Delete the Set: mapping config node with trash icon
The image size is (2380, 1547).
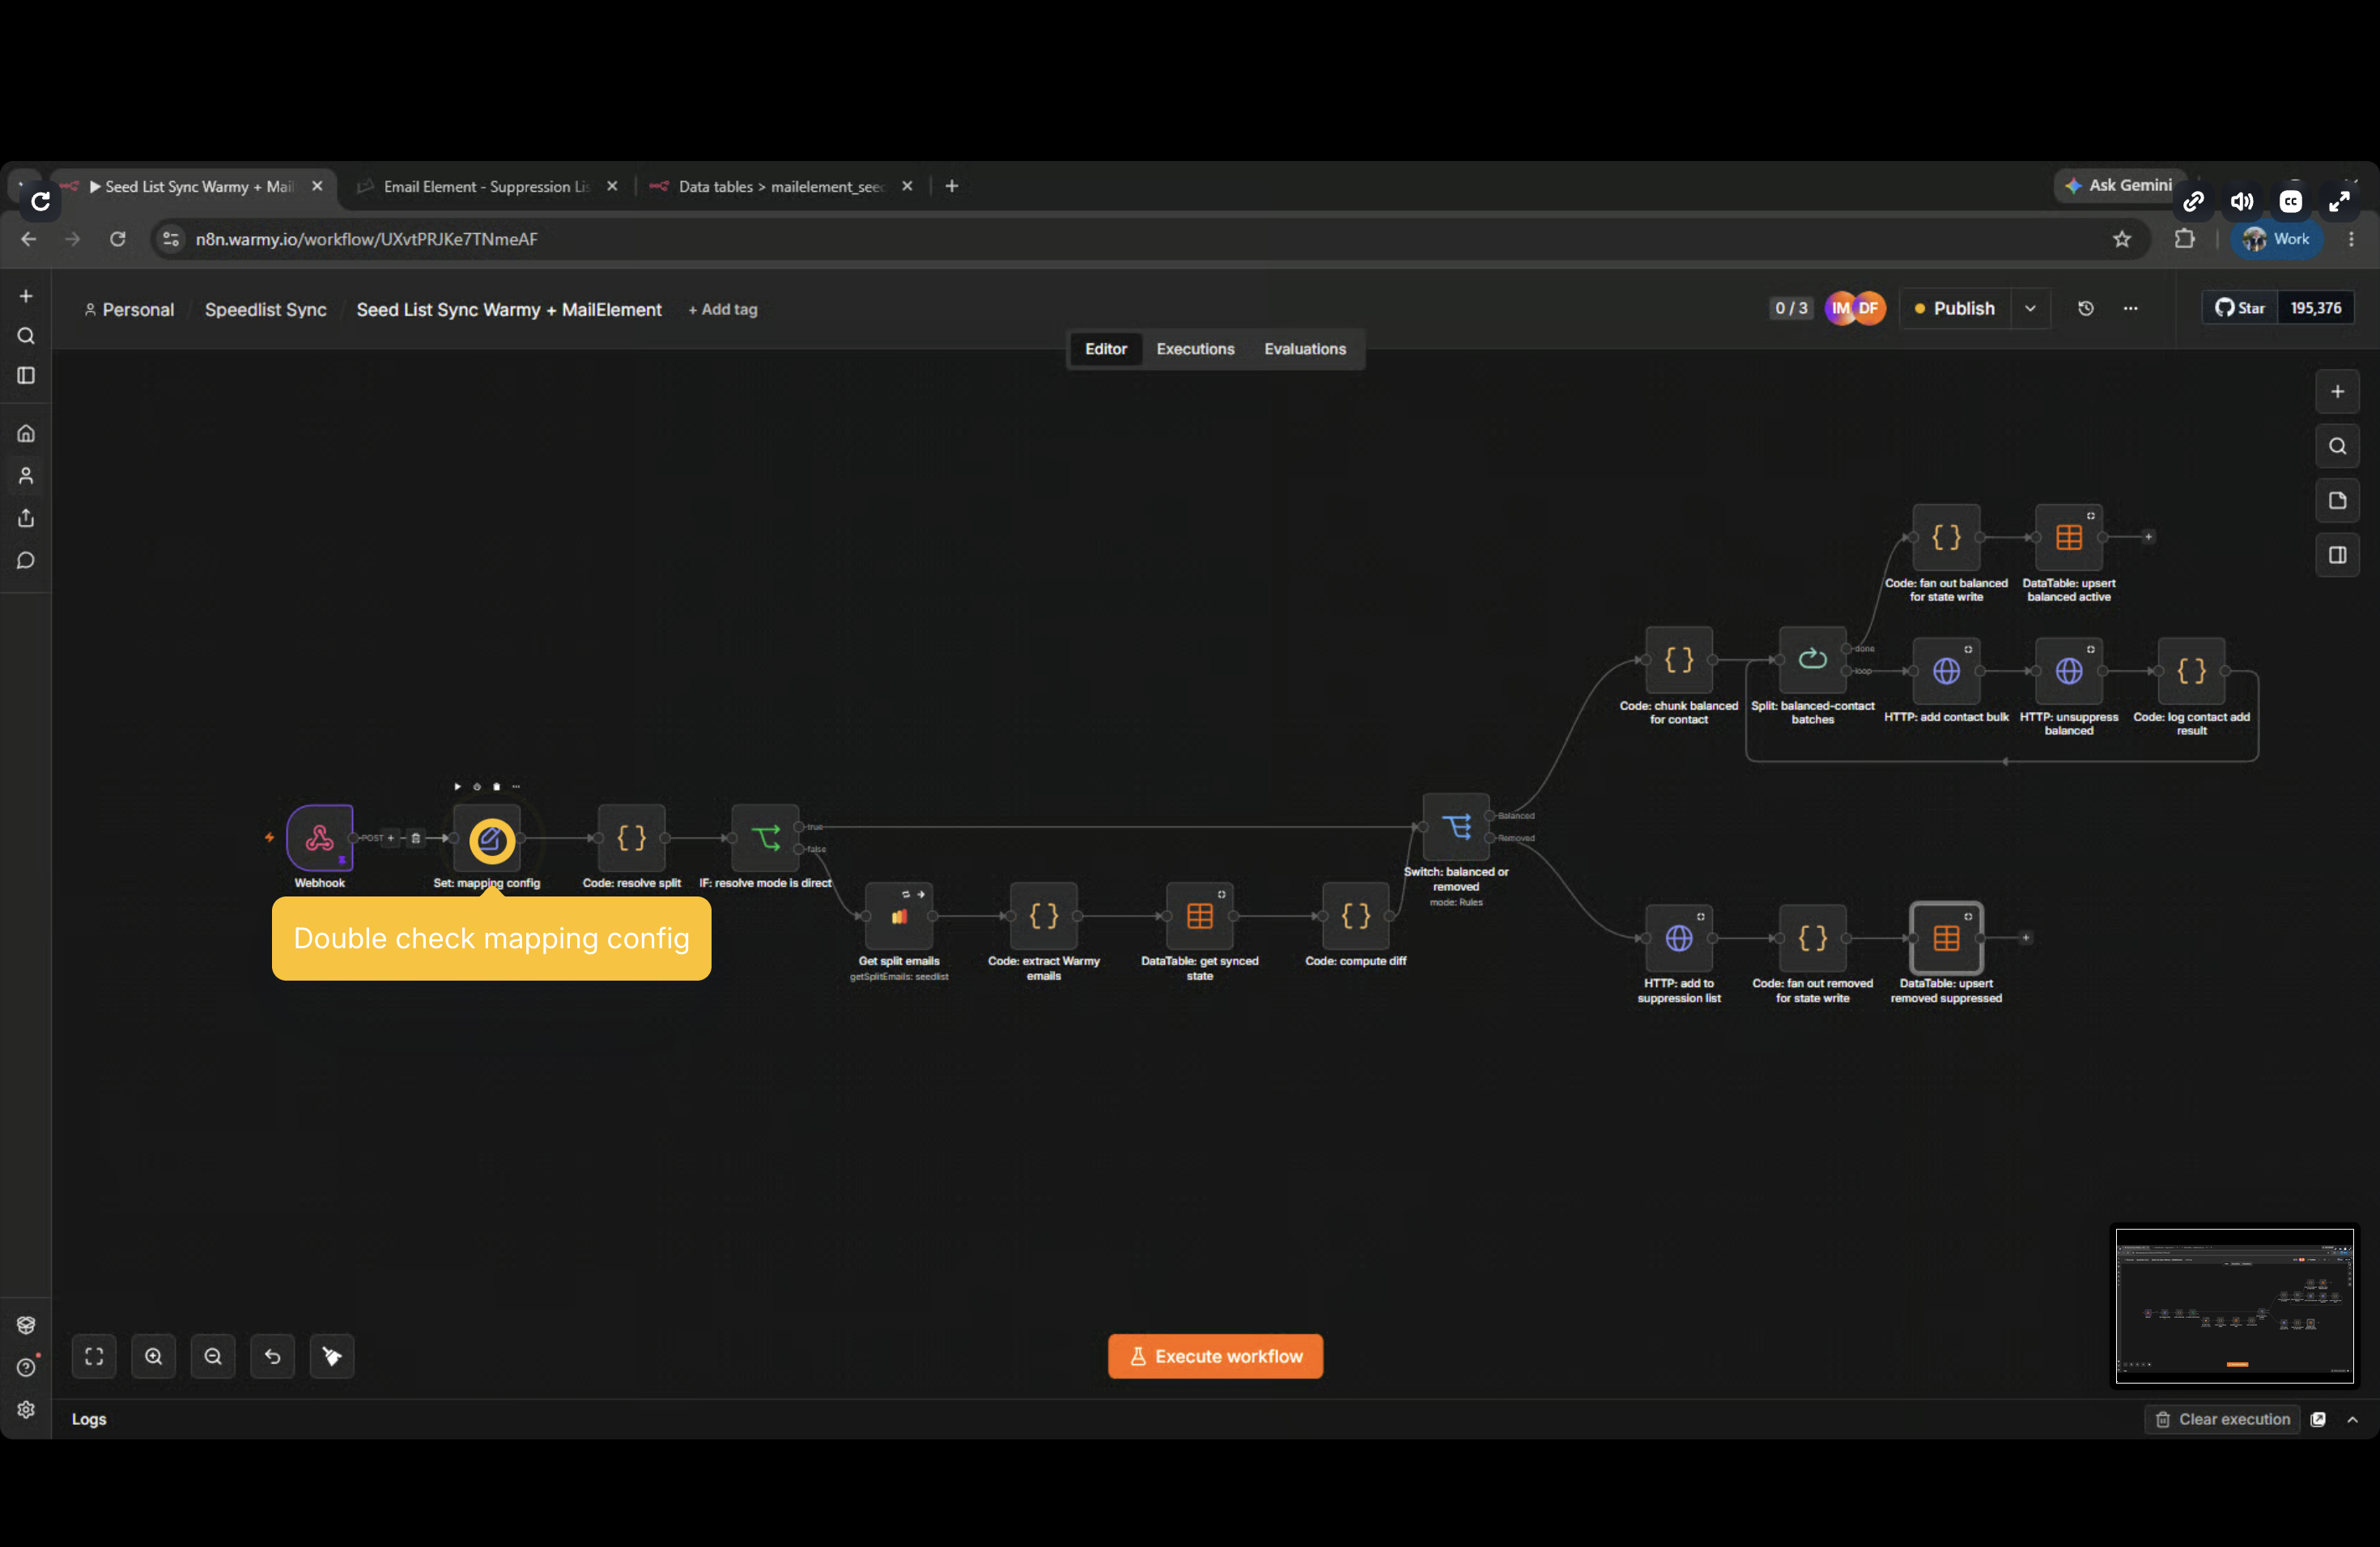[x=496, y=786]
